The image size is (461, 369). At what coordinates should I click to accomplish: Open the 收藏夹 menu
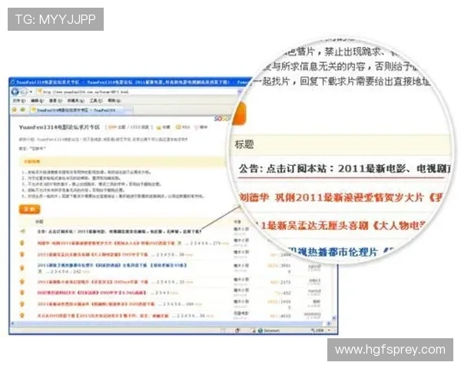(x=76, y=101)
